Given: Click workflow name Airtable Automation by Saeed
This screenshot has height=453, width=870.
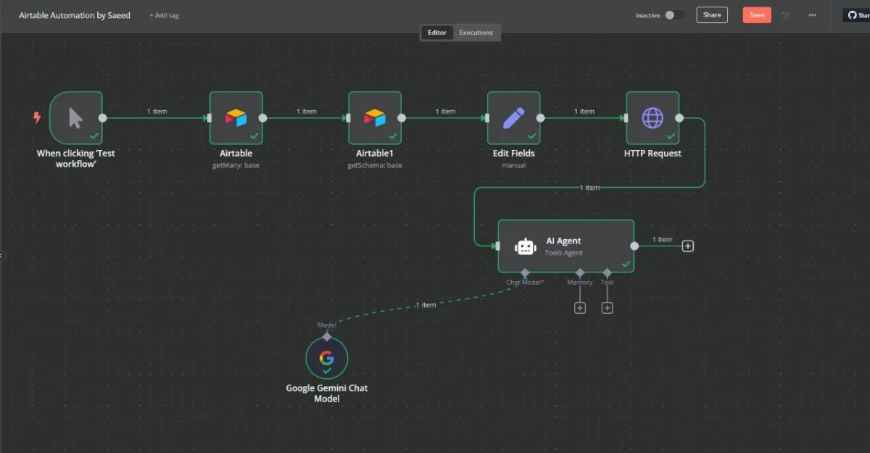Looking at the screenshot, I should tap(75, 14).
